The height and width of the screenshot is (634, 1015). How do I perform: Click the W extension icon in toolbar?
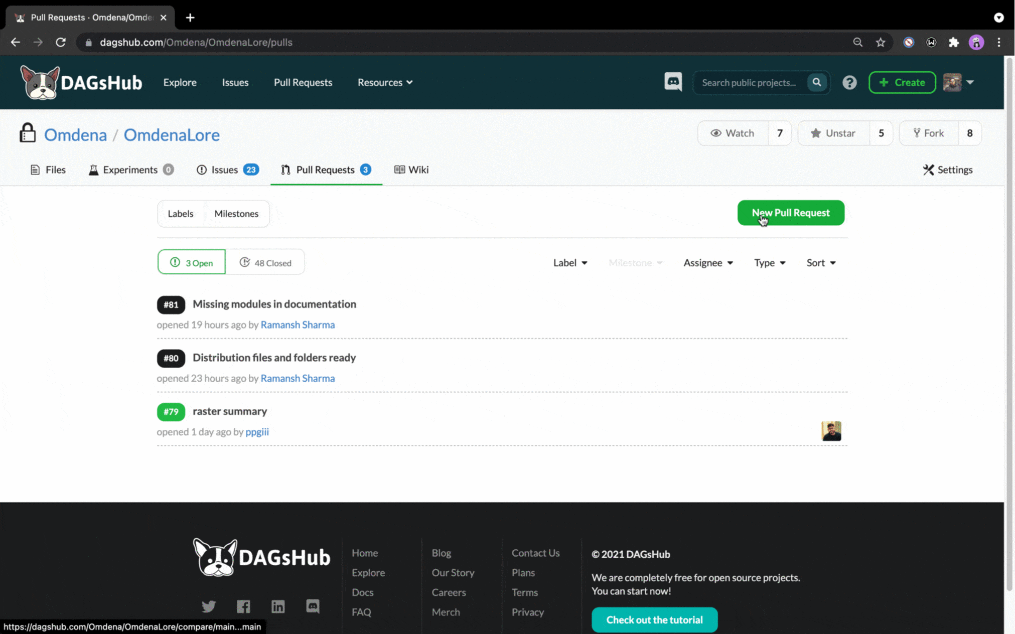click(931, 42)
